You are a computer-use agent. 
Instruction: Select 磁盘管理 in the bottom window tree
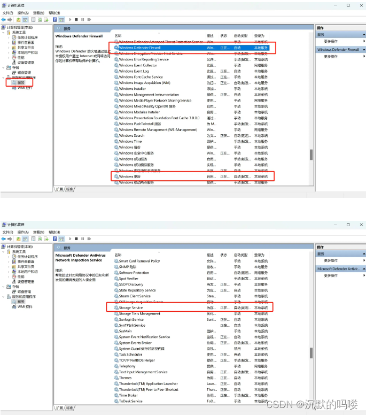[x=25, y=291]
